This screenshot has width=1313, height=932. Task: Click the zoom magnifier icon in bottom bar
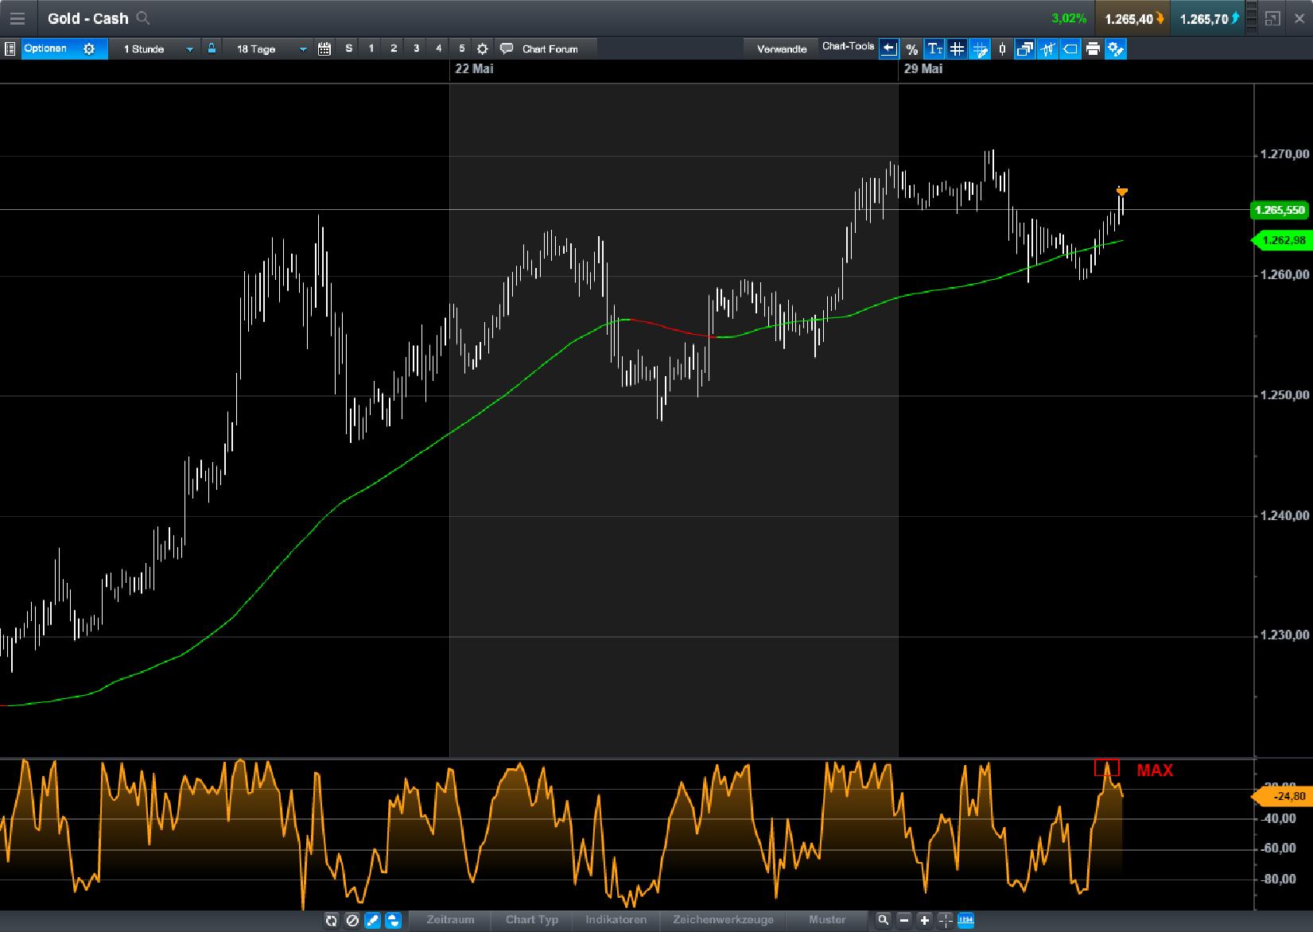[884, 920]
